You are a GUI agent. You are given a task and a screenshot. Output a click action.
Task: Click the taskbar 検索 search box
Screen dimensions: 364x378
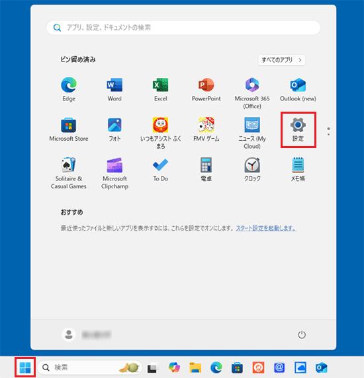click(89, 367)
